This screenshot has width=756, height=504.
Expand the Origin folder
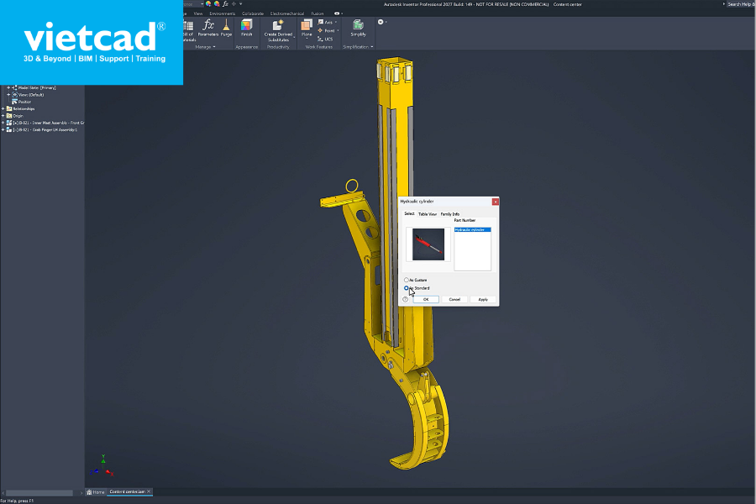click(3, 116)
